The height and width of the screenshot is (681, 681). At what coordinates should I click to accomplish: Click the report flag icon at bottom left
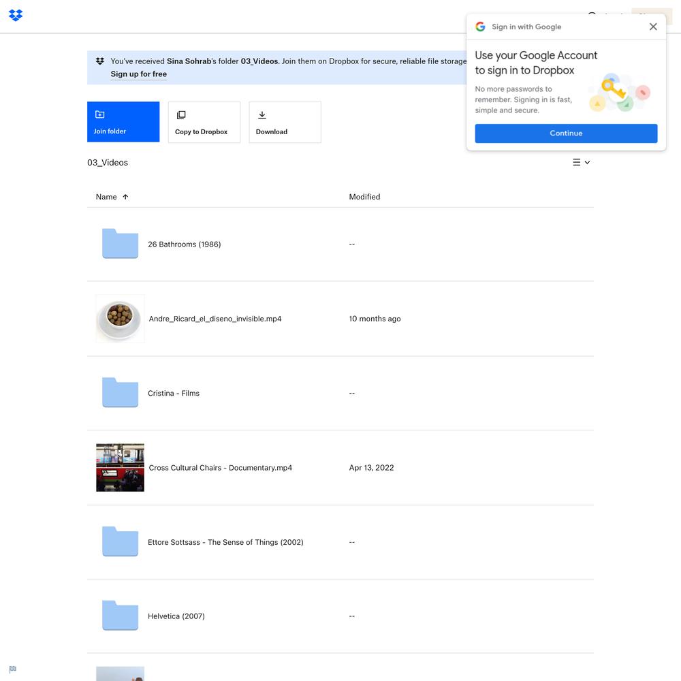[12, 669]
